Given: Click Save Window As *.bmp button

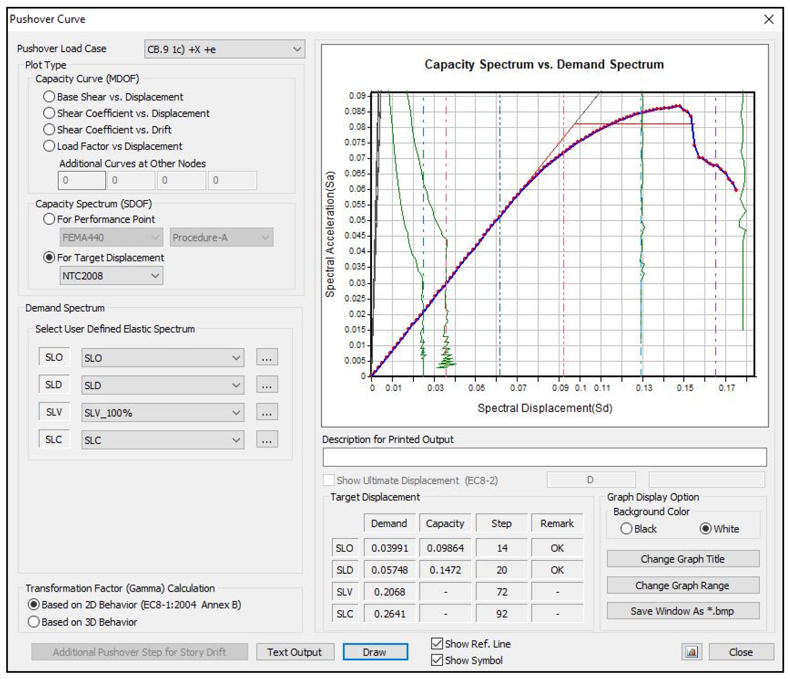Looking at the screenshot, I should pyautogui.click(x=682, y=611).
